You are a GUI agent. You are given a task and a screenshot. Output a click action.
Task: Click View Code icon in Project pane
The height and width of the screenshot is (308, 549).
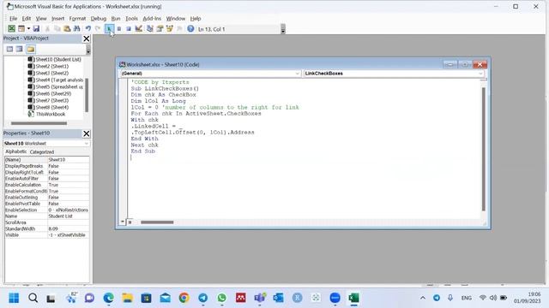tap(9, 50)
